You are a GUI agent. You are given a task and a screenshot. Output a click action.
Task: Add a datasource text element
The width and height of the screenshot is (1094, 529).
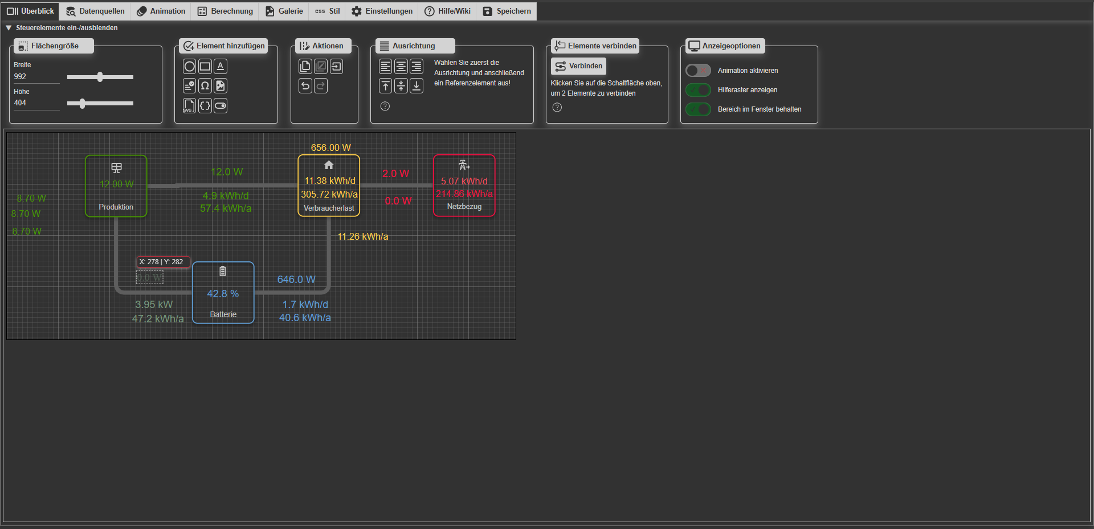[x=190, y=86]
